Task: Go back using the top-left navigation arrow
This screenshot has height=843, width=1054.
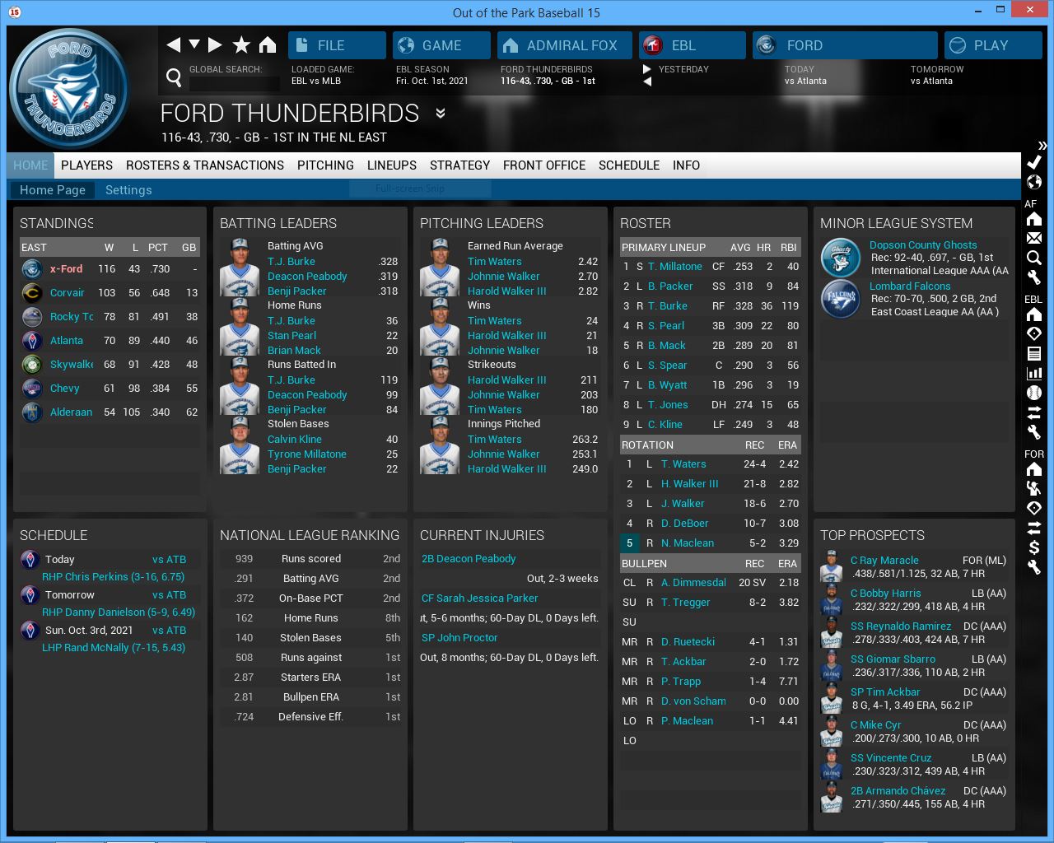Action: pyautogui.click(x=173, y=45)
